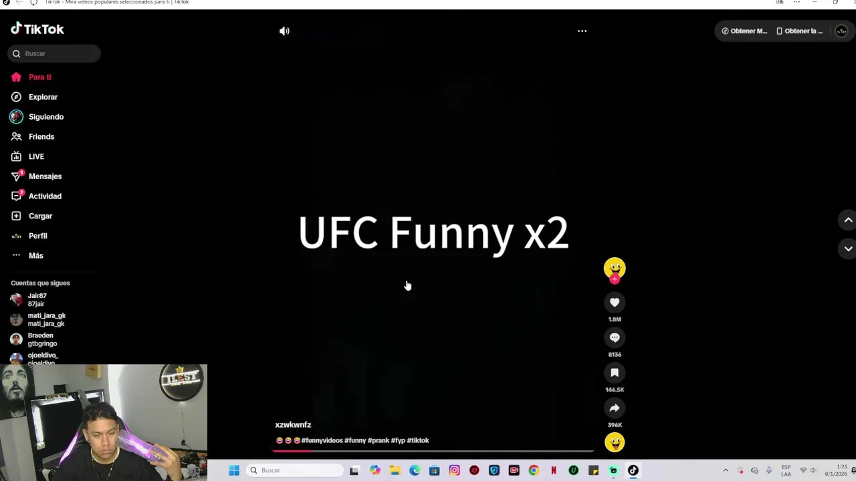Open the ESP LAA language switcher
The width and height of the screenshot is (856, 481).
[x=786, y=470]
